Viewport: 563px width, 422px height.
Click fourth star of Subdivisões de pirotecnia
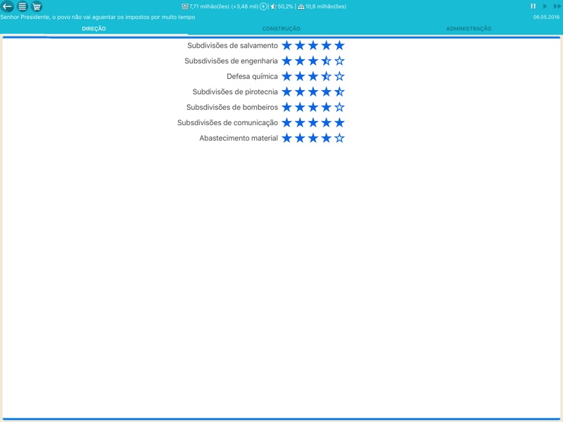(326, 91)
